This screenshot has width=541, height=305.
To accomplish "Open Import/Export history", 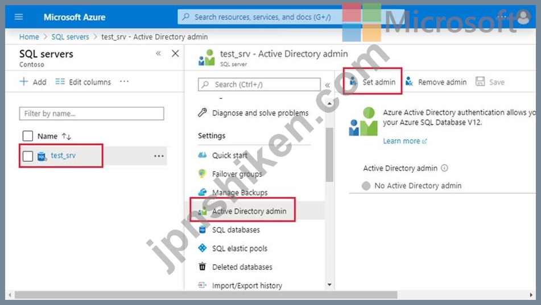I will tap(247, 285).
